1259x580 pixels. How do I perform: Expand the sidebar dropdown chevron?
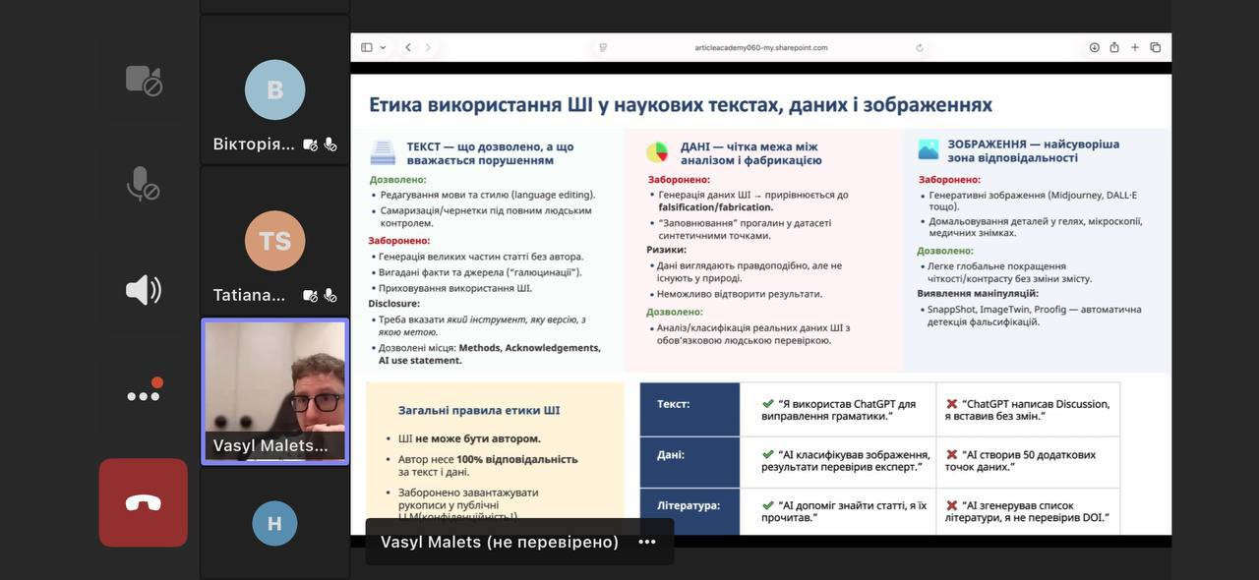(x=383, y=47)
